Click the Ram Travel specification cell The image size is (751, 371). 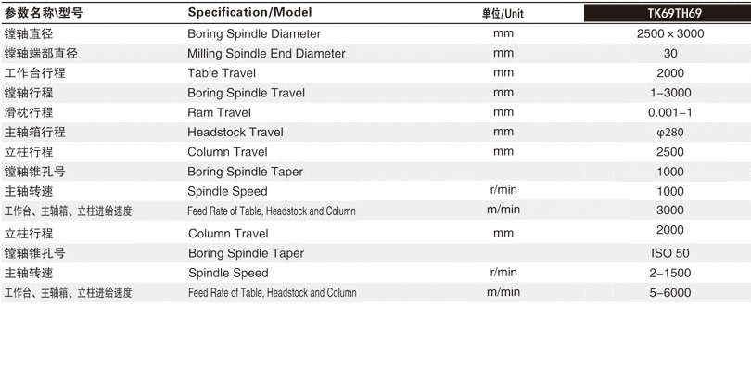click(219, 112)
